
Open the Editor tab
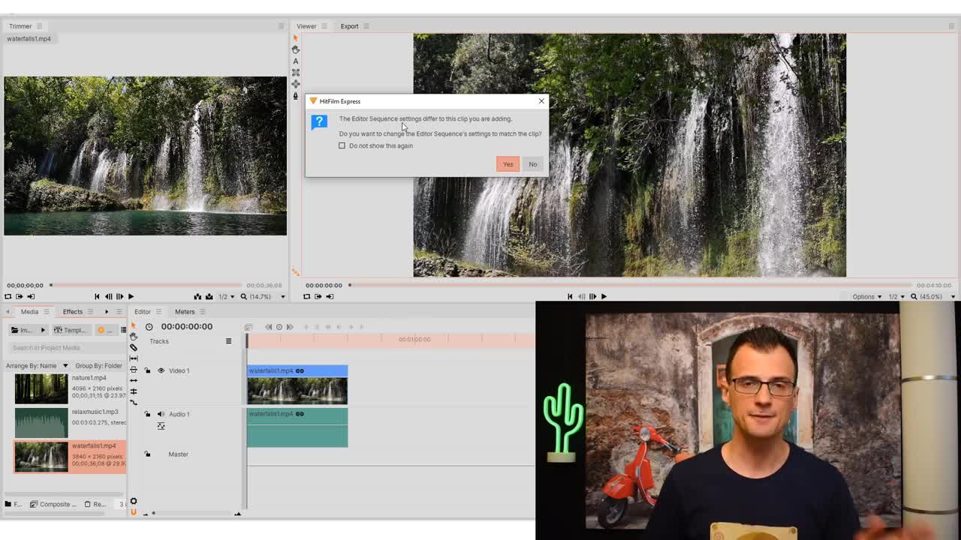(143, 312)
